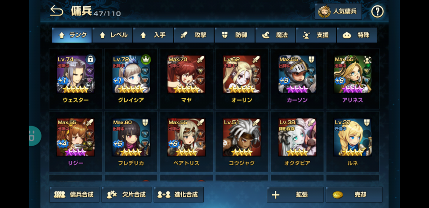Sort by レベル tab
The height and width of the screenshot is (208, 429).
tap(113, 35)
